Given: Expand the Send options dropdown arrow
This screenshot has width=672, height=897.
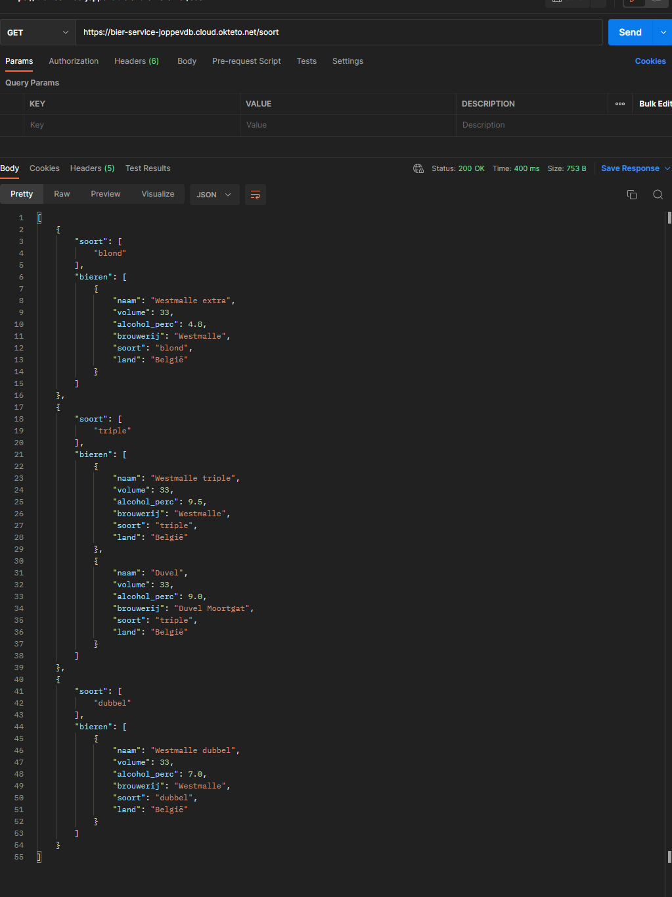Looking at the screenshot, I should 664,32.
